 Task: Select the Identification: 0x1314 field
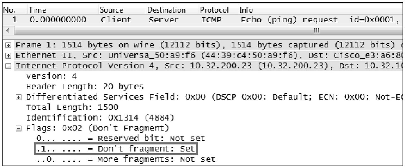coord(100,118)
